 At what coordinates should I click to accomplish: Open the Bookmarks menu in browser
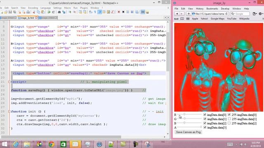[212, 9]
